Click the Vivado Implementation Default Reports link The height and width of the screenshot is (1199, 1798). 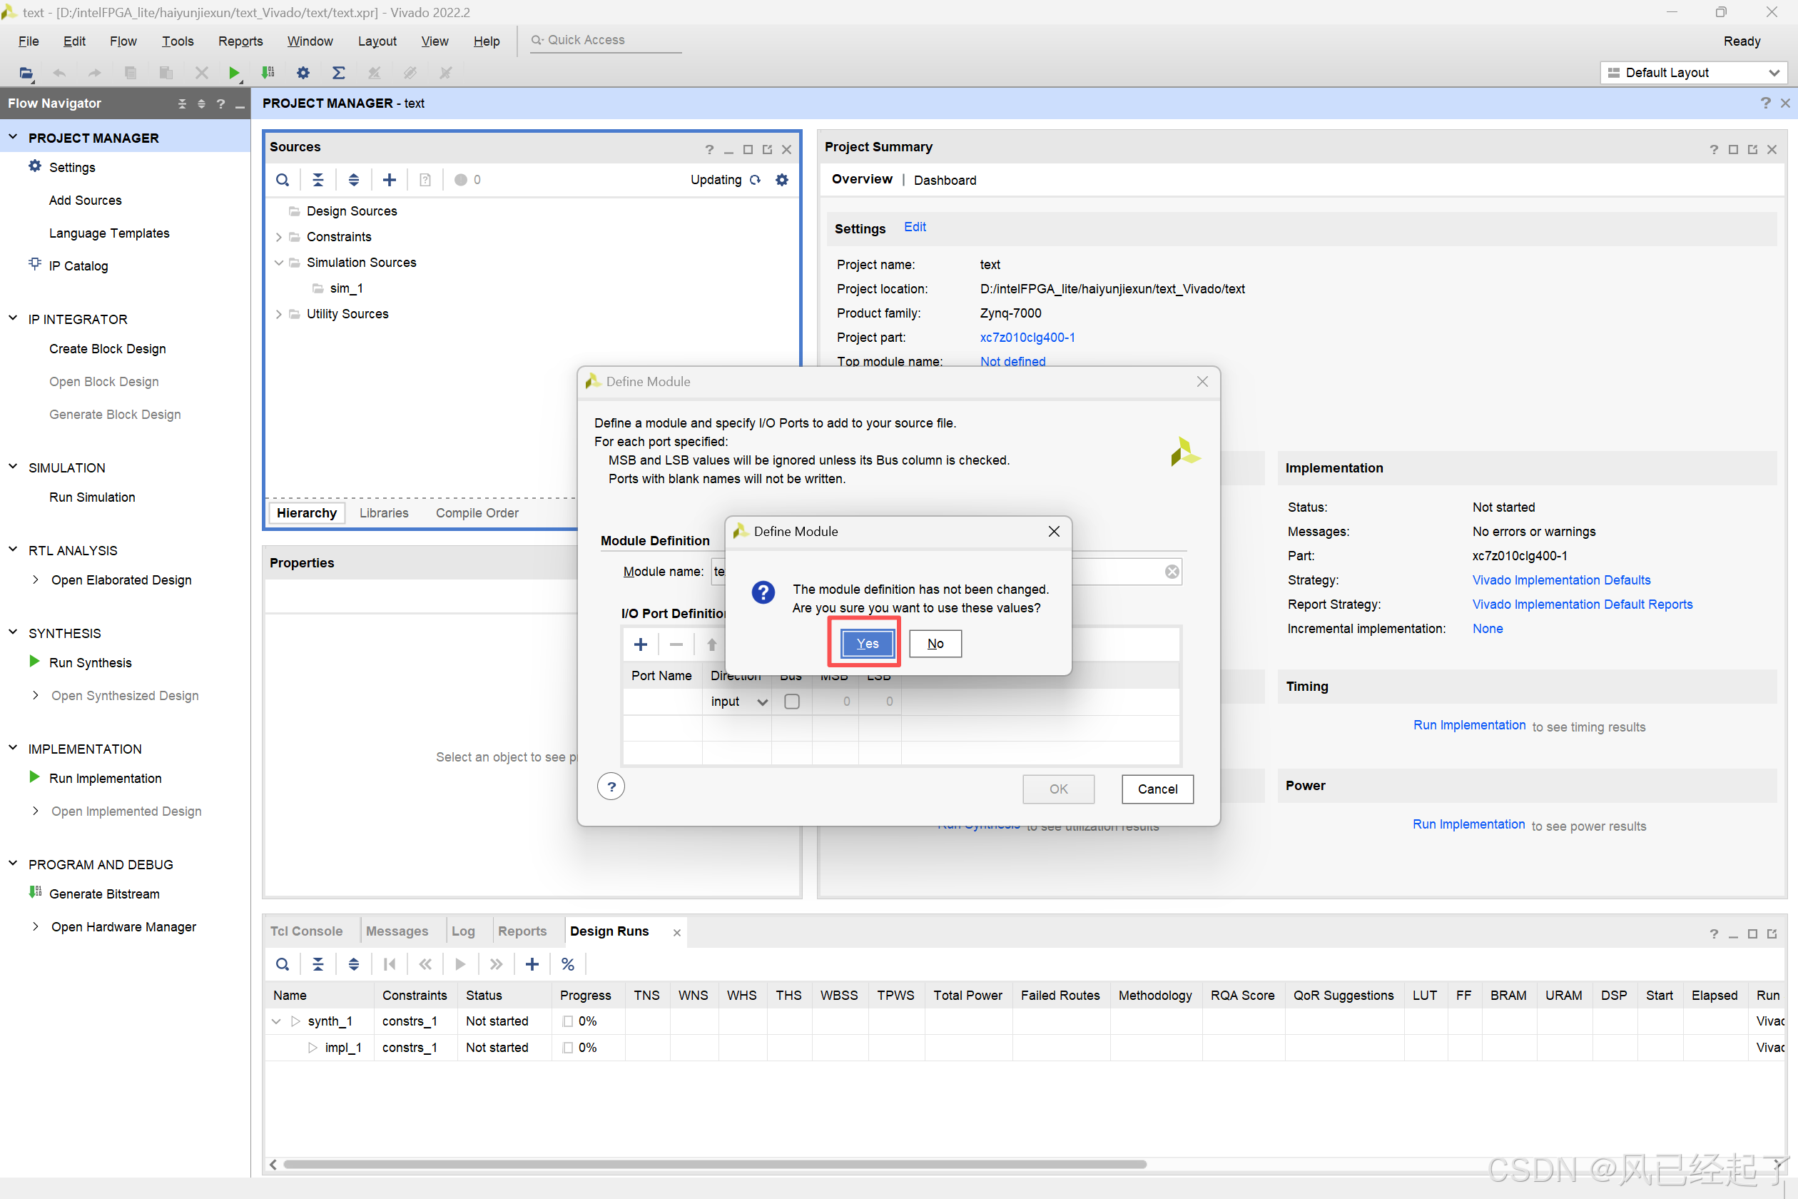coord(1582,604)
